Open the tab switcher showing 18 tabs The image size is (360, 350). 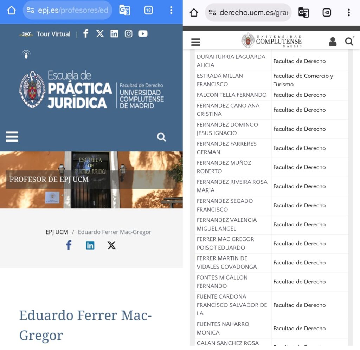pyautogui.click(x=148, y=10)
